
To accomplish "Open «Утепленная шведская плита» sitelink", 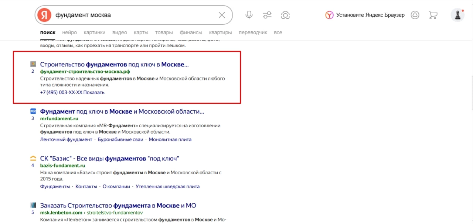I will click(x=168, y=186).
